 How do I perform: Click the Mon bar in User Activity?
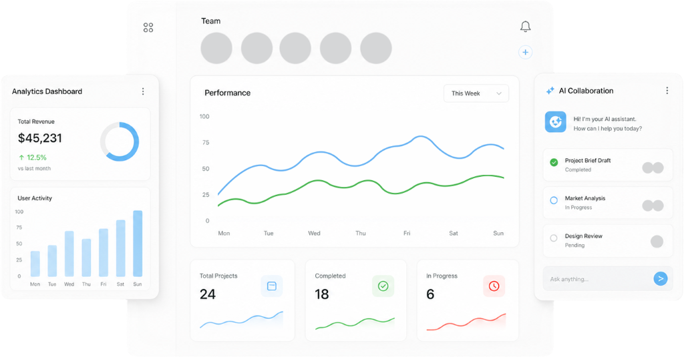point(35,264)
